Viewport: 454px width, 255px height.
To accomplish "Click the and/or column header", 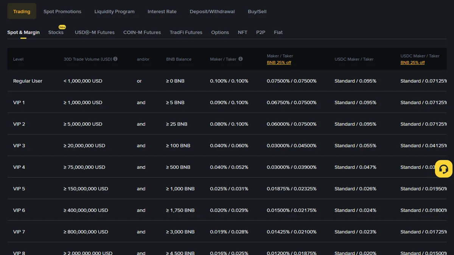I will point(143,59).
